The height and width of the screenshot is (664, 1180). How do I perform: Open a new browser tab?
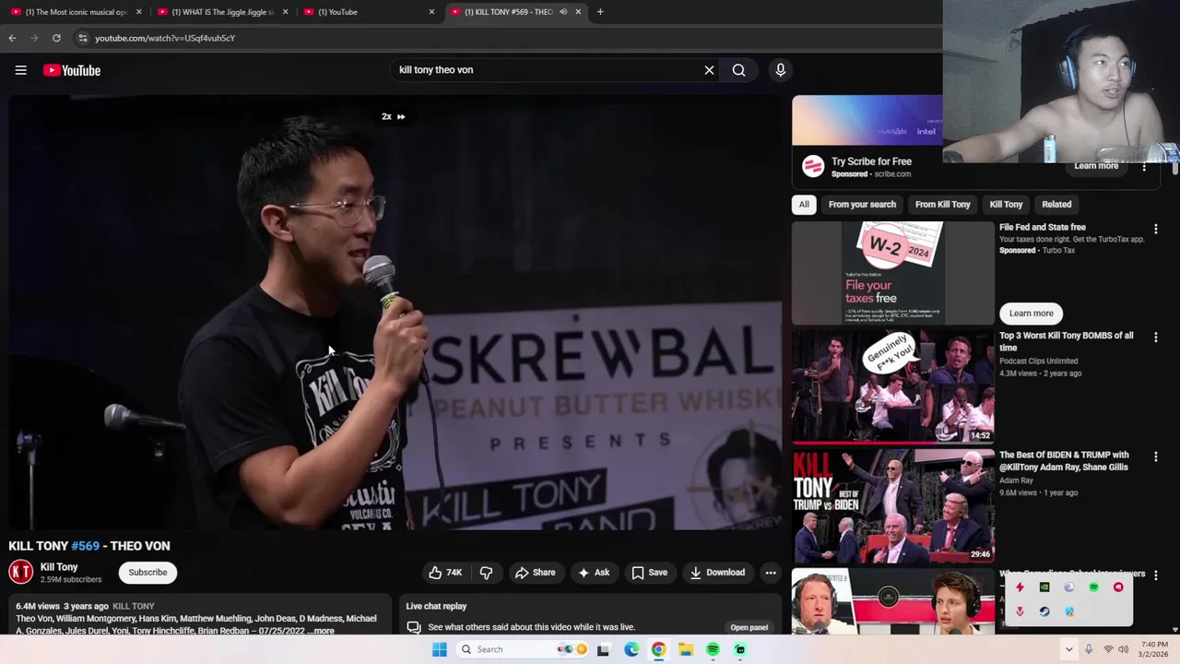point(600,12)
